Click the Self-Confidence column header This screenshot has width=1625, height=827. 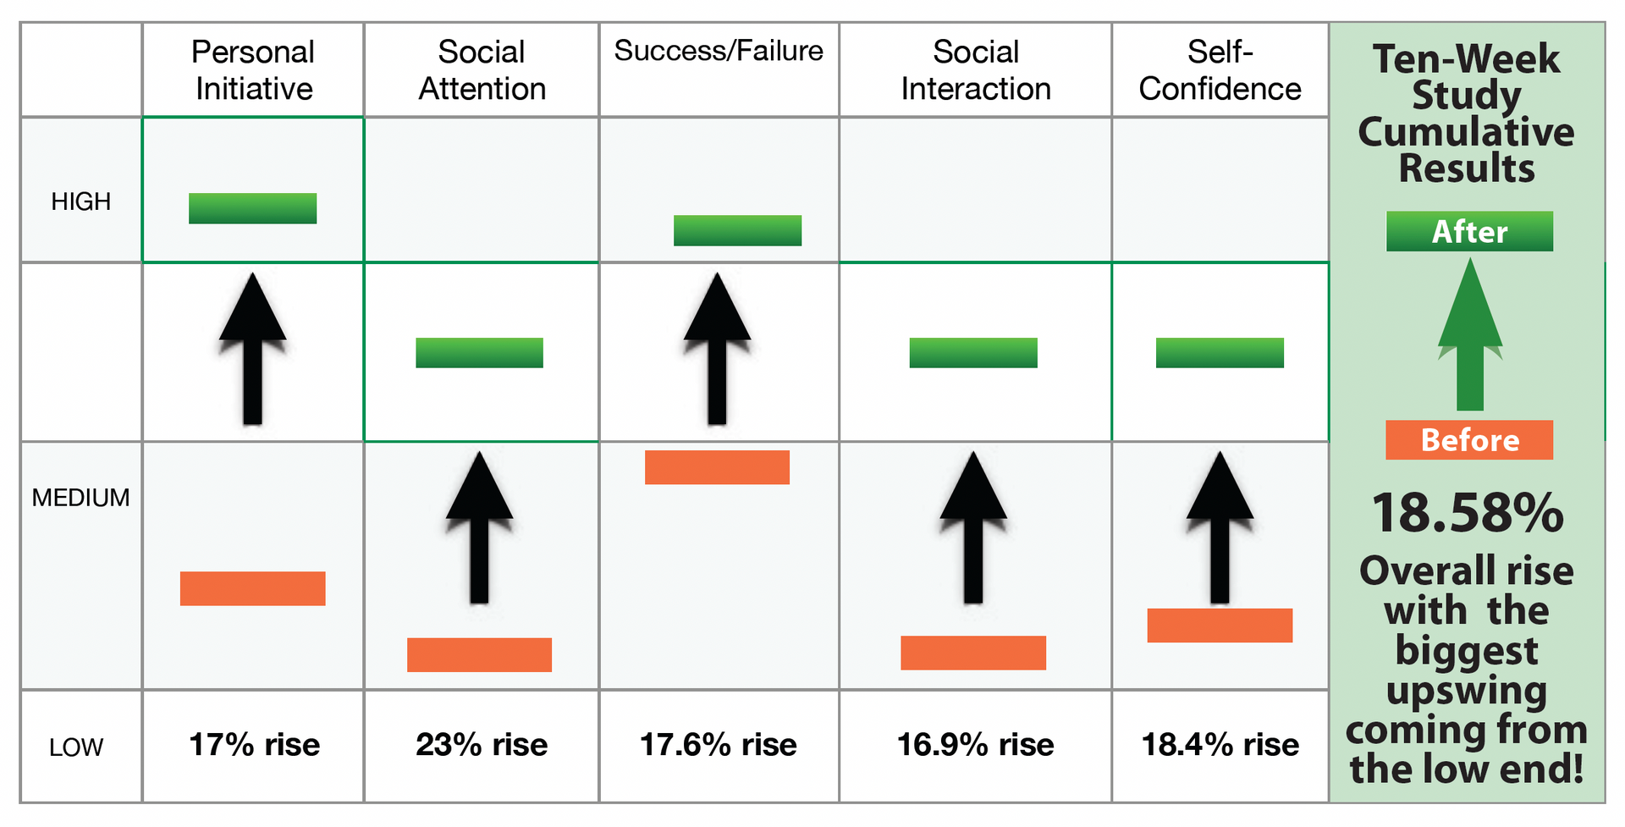point(1220,70)
